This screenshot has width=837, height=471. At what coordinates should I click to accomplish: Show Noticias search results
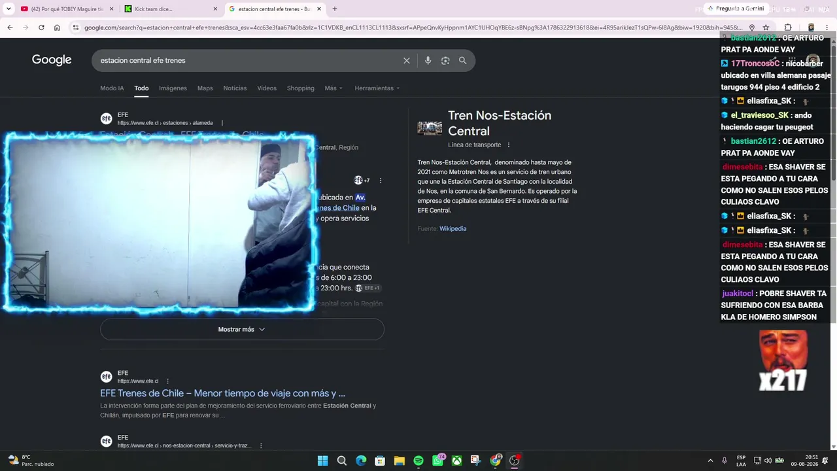coord(235,88)
